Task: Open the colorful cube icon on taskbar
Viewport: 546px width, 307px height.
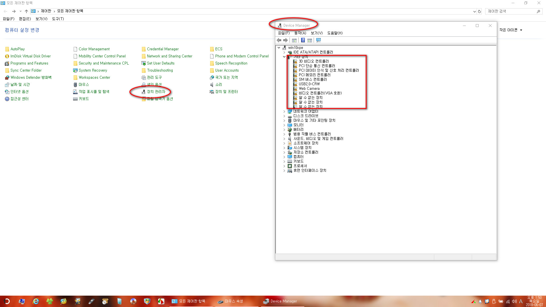Action: click(x=147, y=301)
